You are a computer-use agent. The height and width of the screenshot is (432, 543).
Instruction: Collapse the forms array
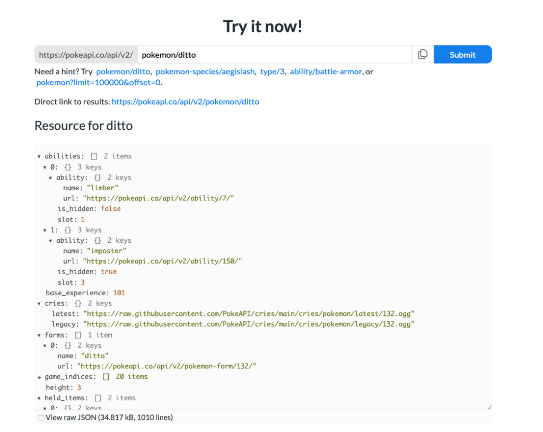39,336
